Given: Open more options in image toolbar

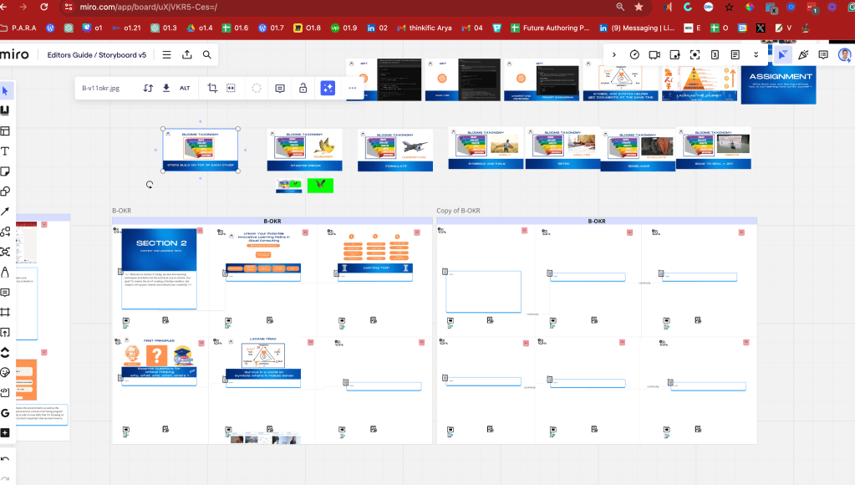Looking at the screenshot, I should (x=352, y=88).
